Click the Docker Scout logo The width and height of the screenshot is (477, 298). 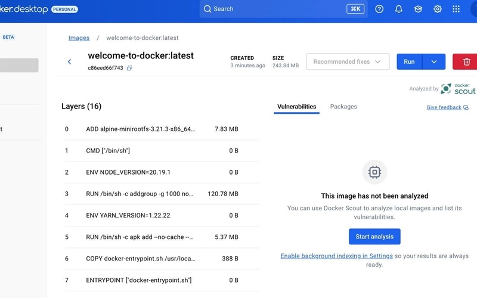458,88
